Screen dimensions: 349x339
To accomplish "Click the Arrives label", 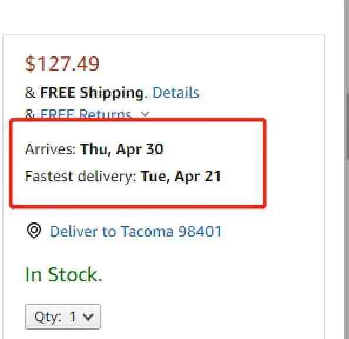I will point(51,149).
